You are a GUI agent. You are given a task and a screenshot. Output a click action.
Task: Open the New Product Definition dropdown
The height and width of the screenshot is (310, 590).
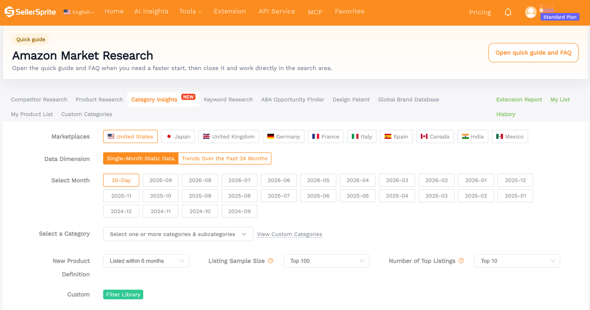(146, 261)
